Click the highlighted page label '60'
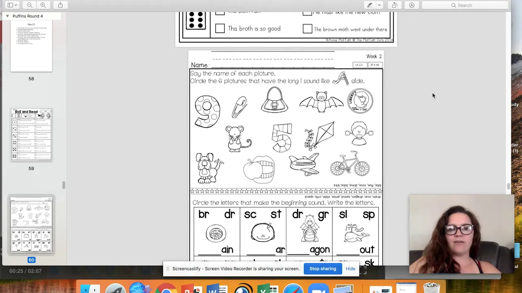 [x=31, y=260]
